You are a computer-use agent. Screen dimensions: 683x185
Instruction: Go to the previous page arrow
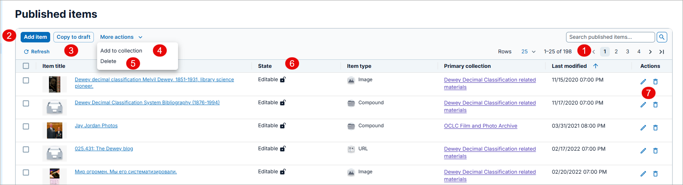(x=594, y=52)
